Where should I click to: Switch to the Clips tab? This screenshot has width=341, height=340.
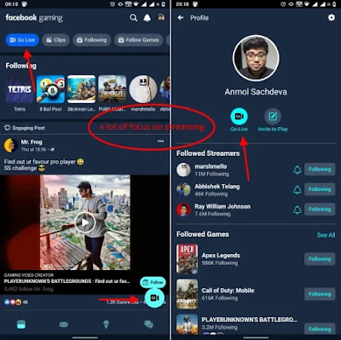[56, 40]
